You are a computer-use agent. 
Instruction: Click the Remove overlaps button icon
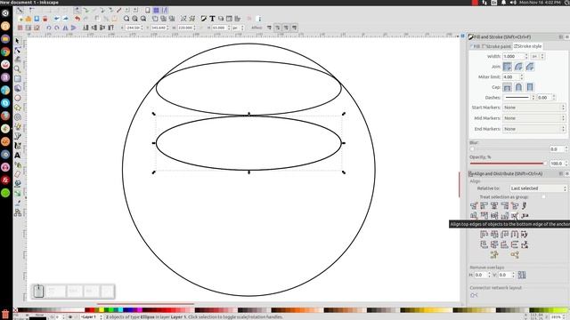[x=522, y=275]
